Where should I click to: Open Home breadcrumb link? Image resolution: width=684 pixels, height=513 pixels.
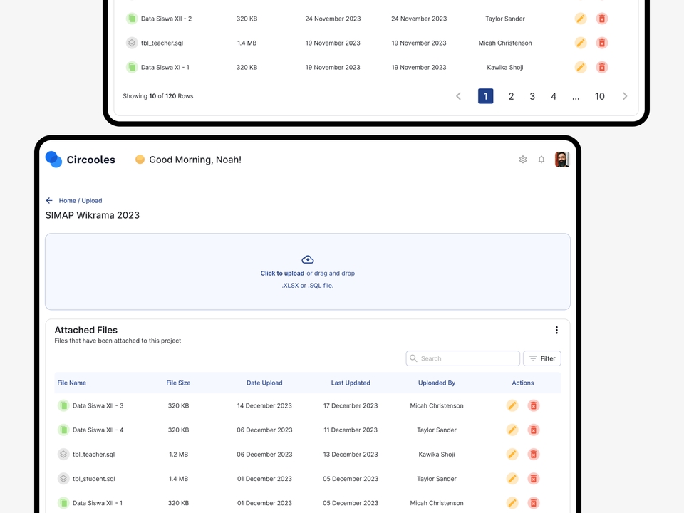(x=67, y=201)
